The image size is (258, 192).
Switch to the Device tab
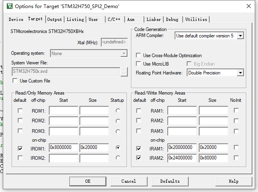click(16, 19)
